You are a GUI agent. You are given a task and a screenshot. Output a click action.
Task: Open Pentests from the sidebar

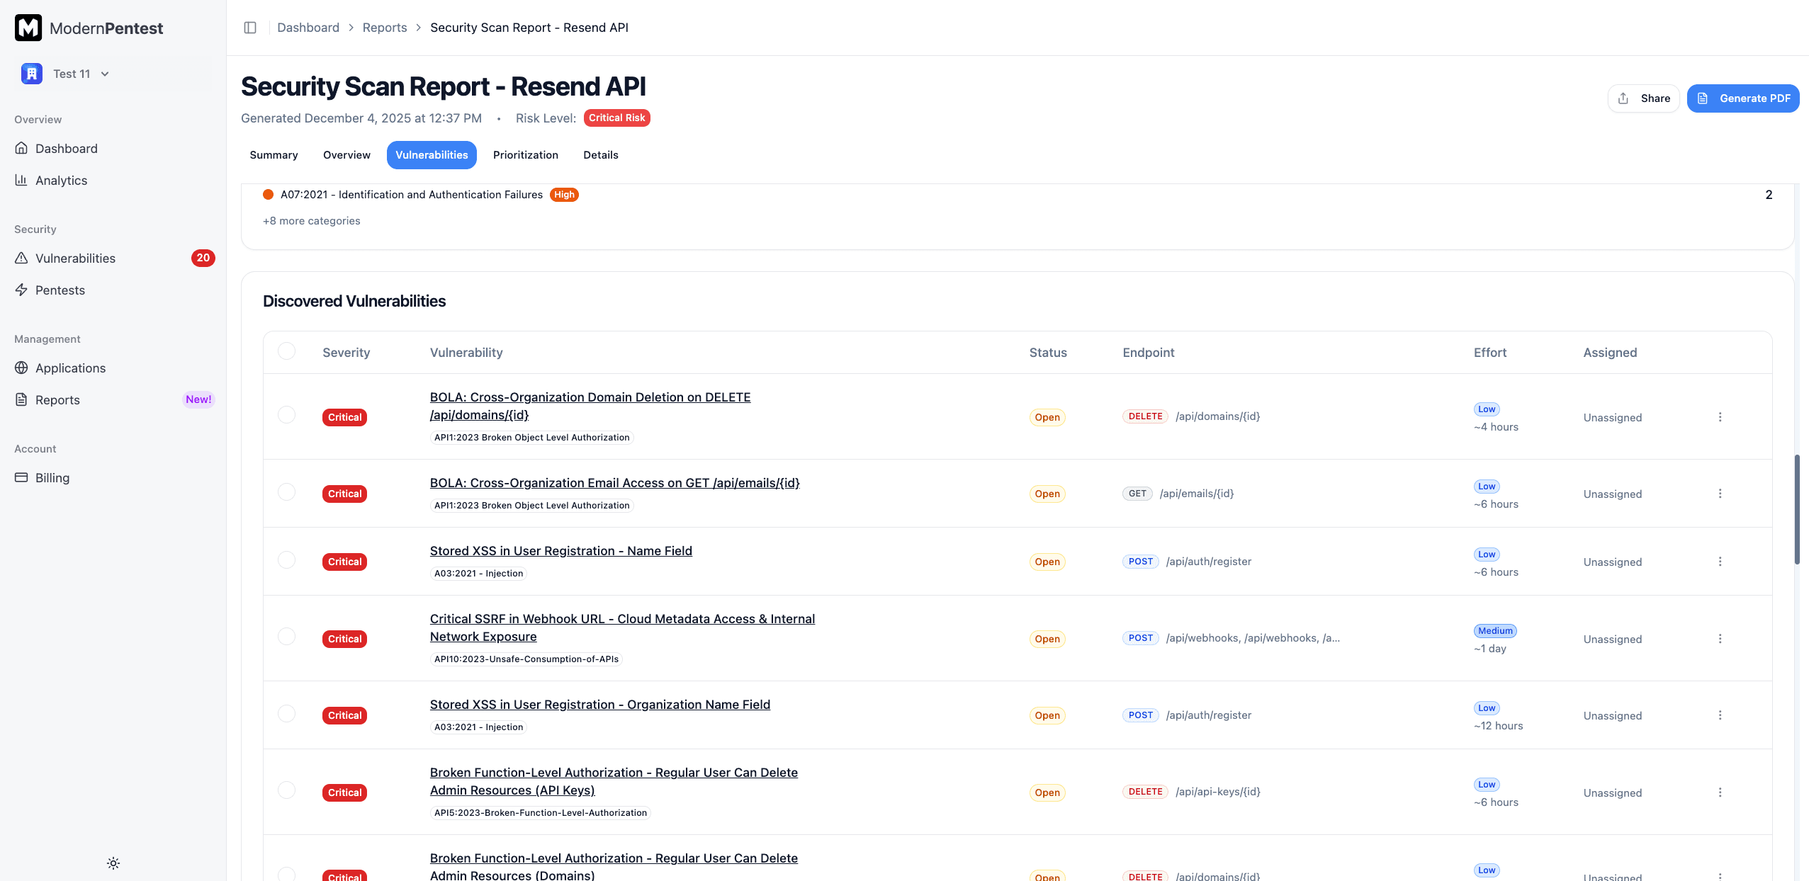60,290
